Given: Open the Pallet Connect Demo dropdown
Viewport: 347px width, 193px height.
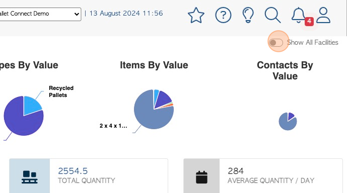Looking at the screenshot, I should (x=40, y=14).
